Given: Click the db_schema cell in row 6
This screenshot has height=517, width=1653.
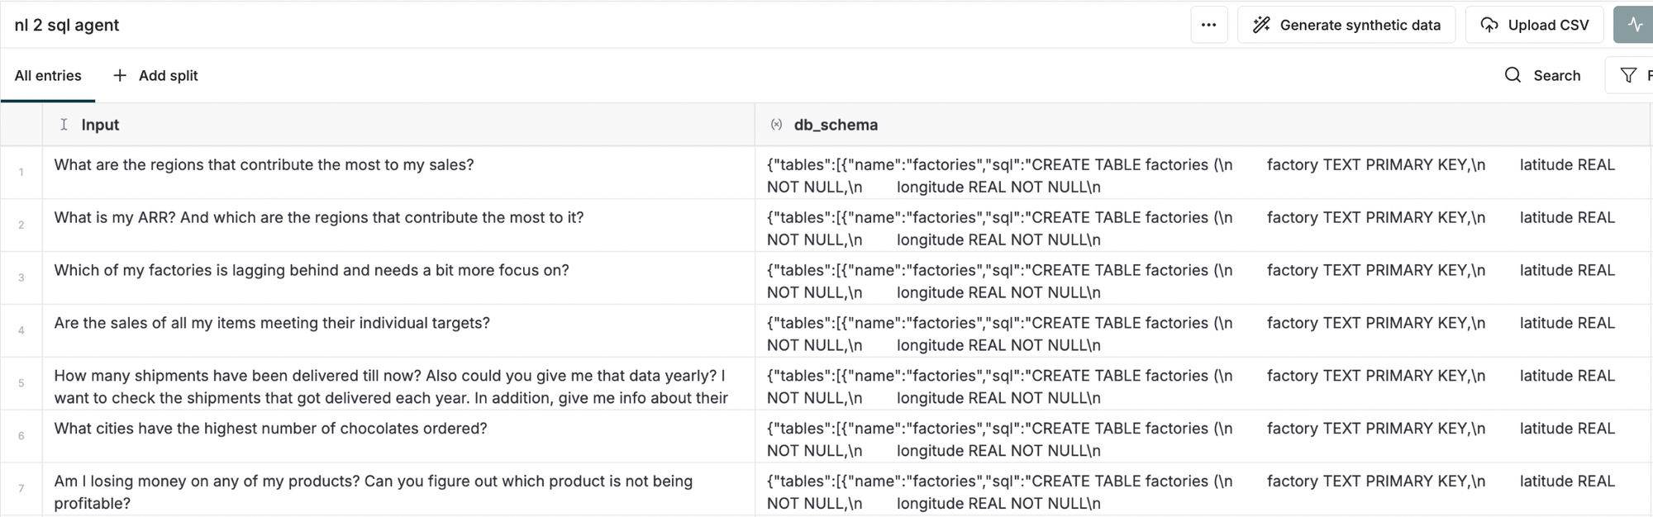Looking at the screenshot, I should coord(1190,439).
